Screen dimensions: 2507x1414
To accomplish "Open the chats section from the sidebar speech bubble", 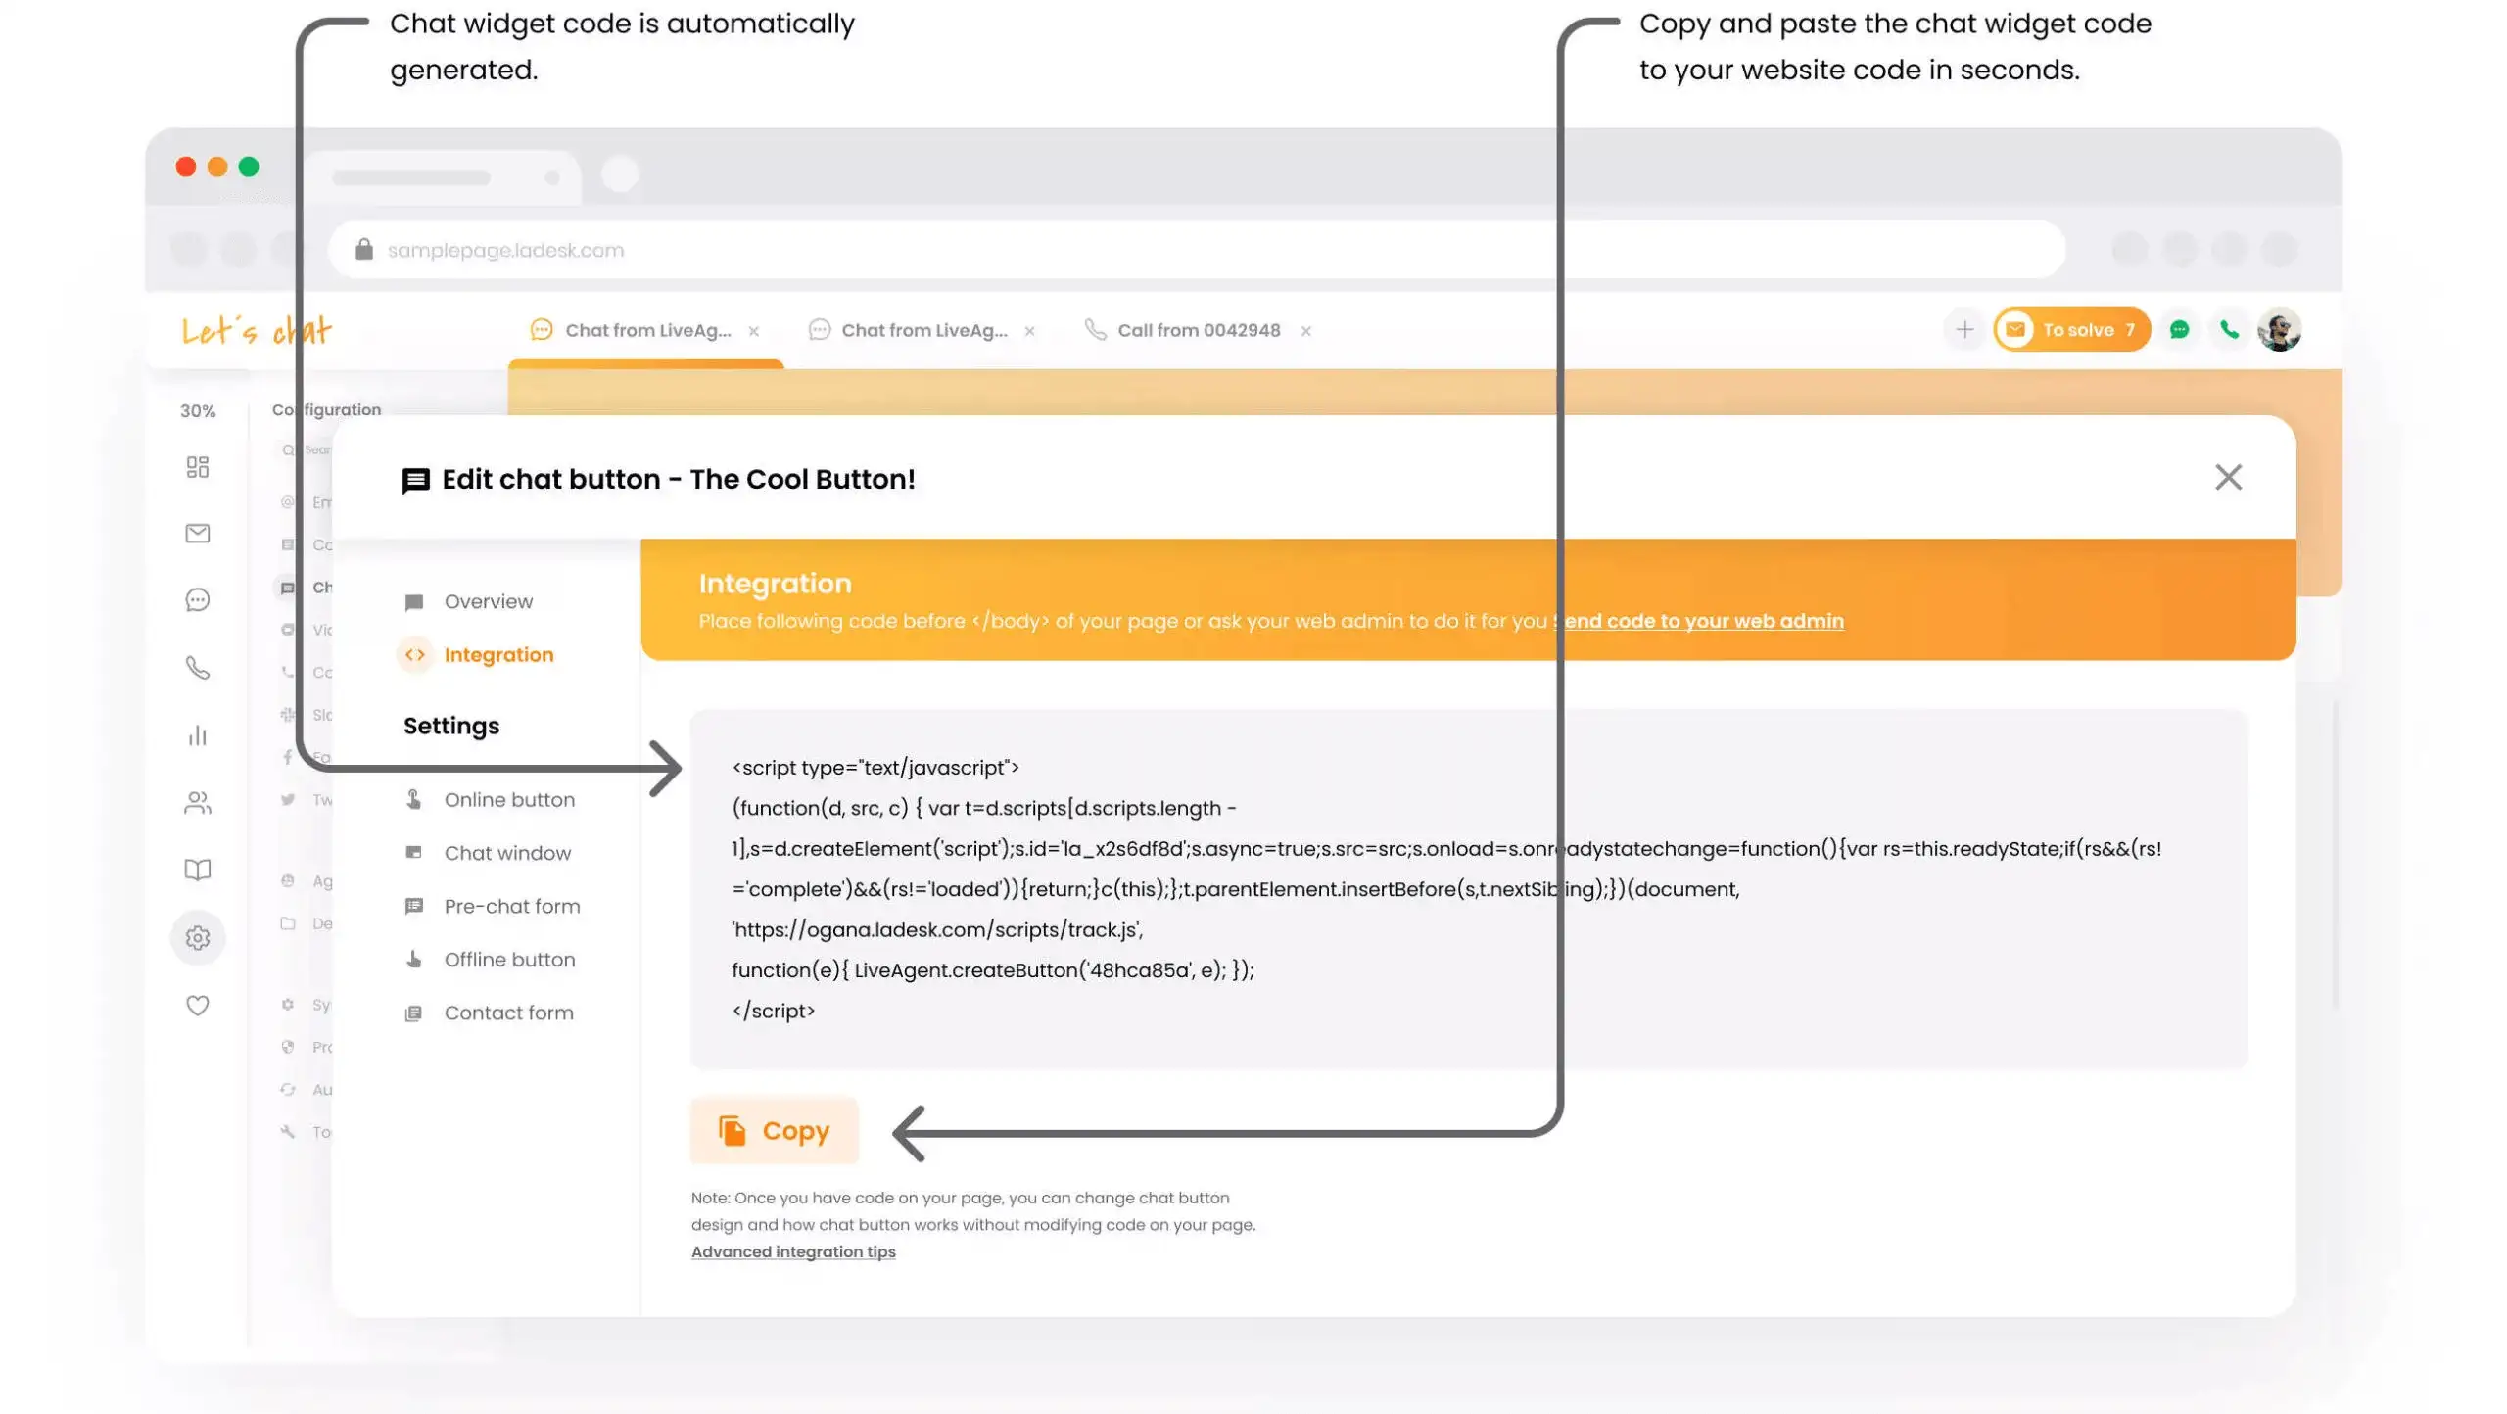I will click(198, 599).
